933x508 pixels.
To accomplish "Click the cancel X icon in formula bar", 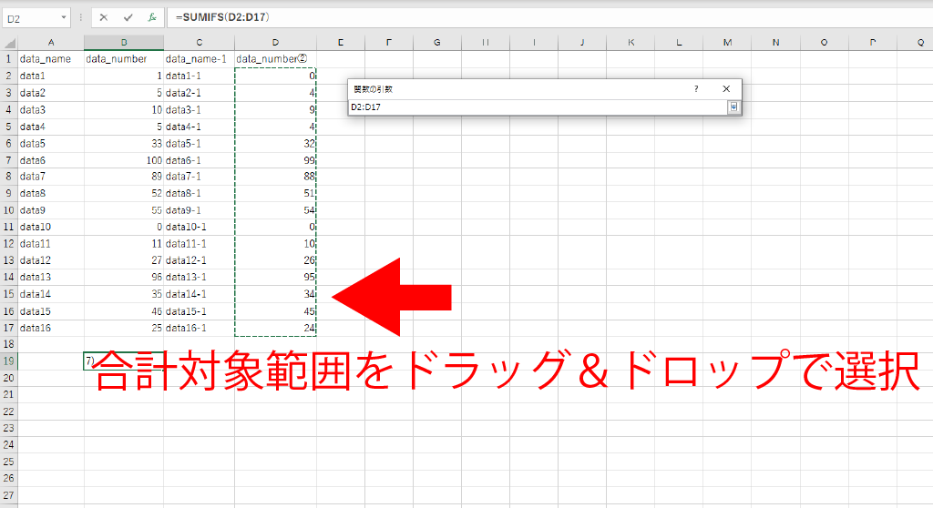I will click(x=104, y=17).
